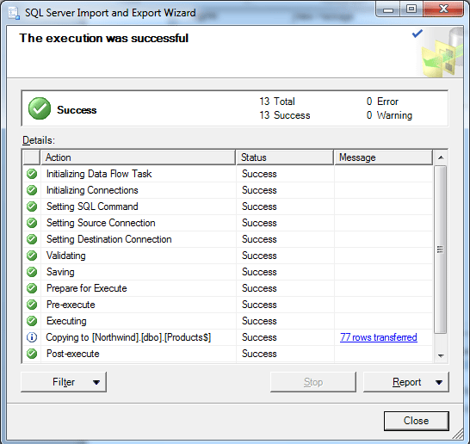Open the Filter dropdown button

coord(64,382)
